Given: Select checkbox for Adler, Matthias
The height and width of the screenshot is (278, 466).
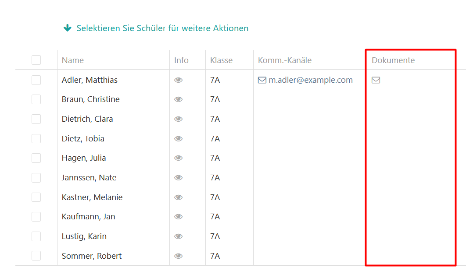Looking at the screenshot, I should click(x=36, y=80).
